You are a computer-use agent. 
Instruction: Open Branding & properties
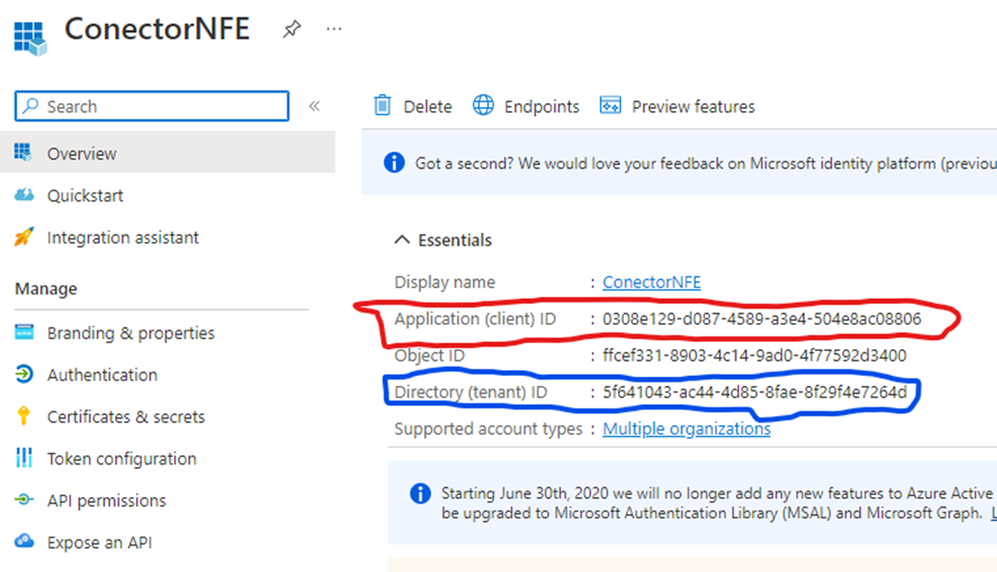(131, 333)
